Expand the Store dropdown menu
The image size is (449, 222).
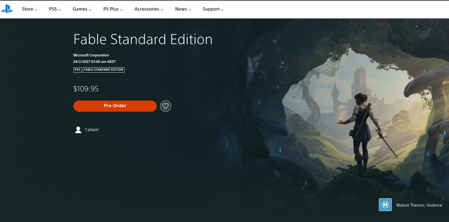click(30, 9)
